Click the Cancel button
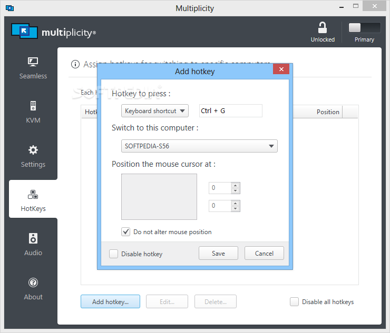The image size is (390, 333). [x=264, y=253]
